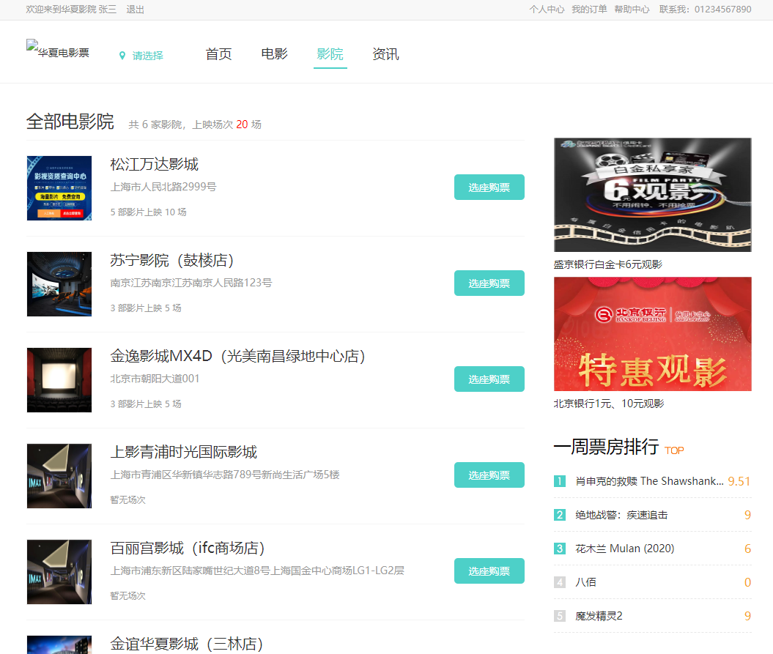
Task: Click the rank 3 badge icon
Action: pos(560,549)
